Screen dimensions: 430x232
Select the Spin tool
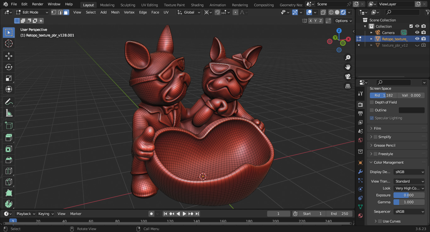(9, 204)
